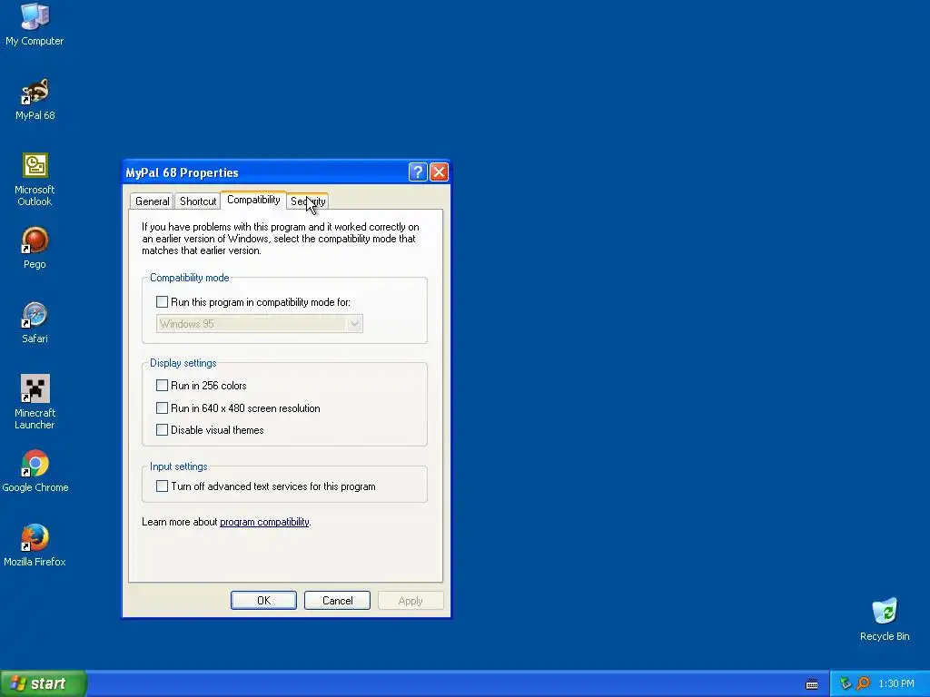Select the Safari desktop shortcut

point(35,323)
